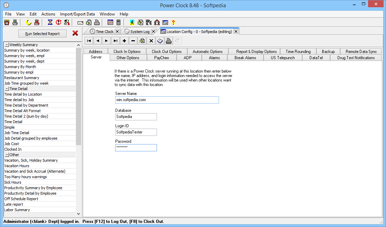Click the red X beside Run Selected Report

point(75,33)
